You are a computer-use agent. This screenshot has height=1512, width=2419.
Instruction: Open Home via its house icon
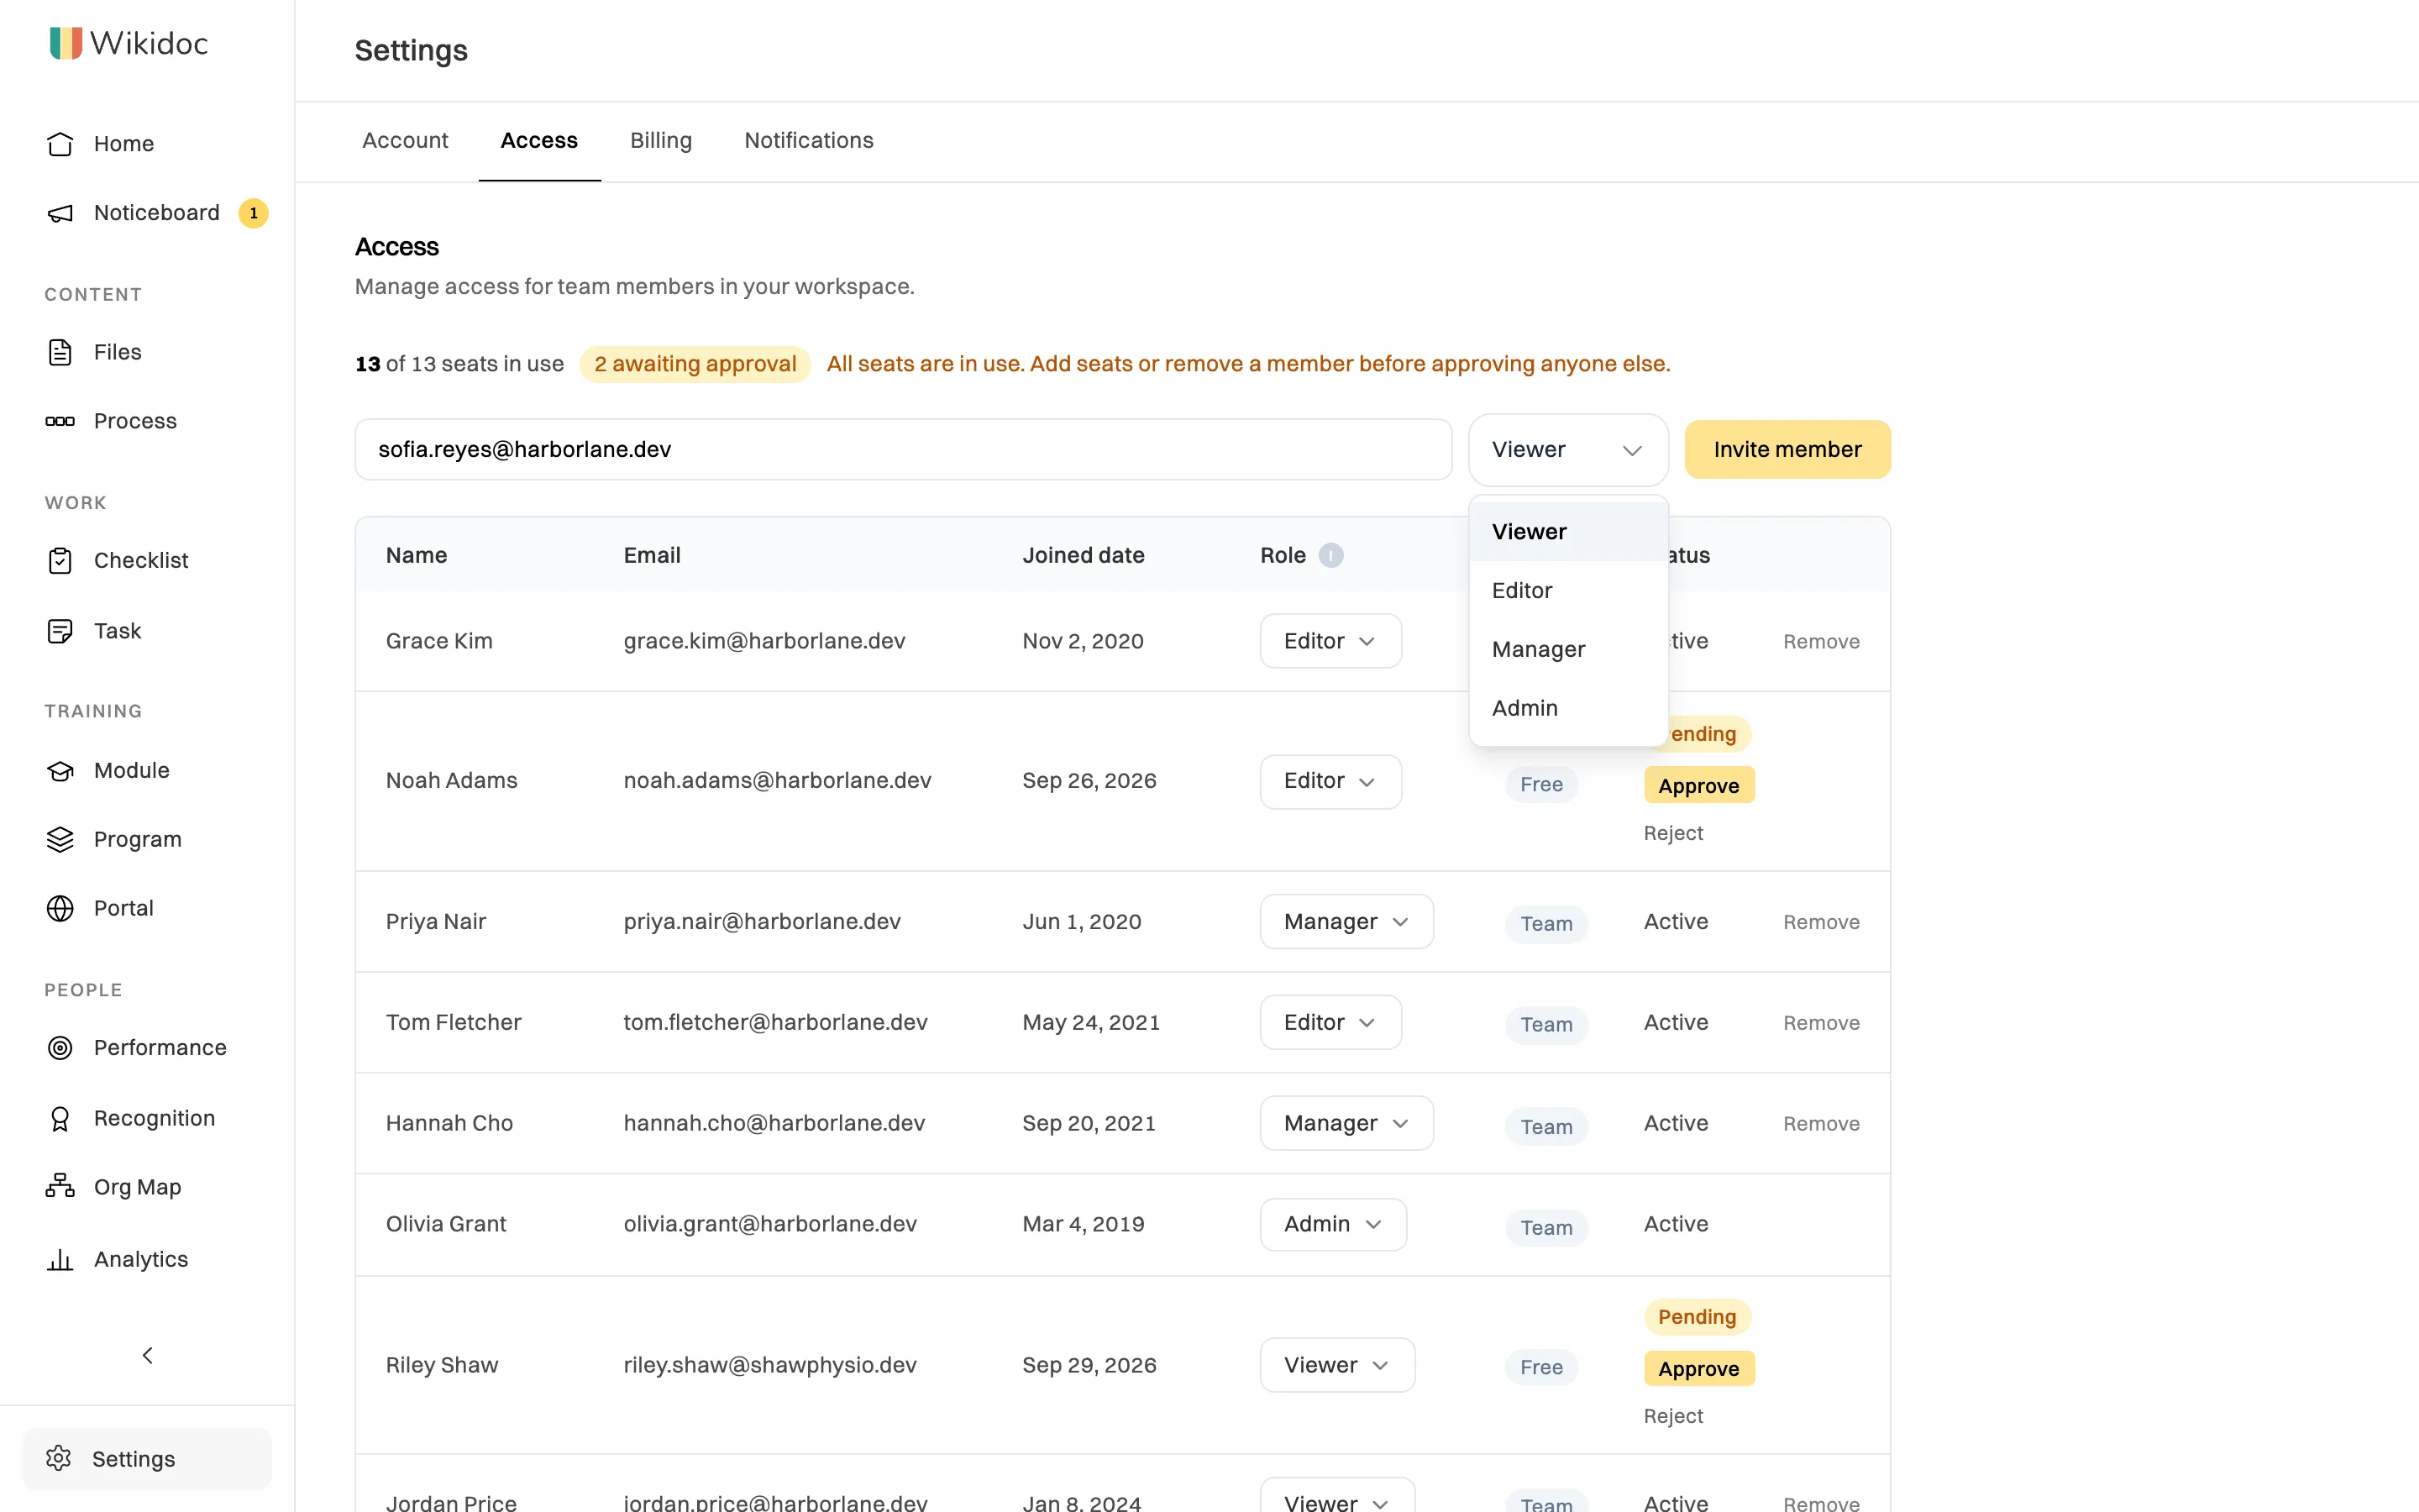[60, 144]
